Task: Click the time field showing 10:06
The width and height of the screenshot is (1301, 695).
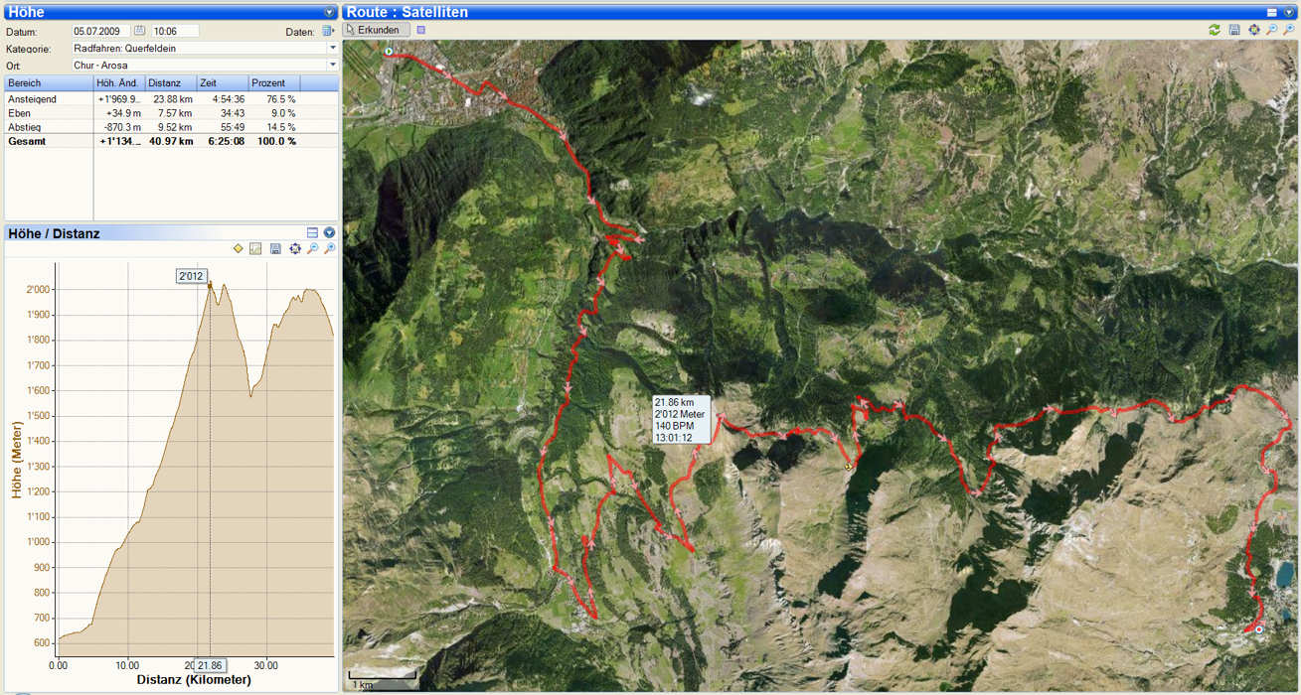Action: [175, 31]
